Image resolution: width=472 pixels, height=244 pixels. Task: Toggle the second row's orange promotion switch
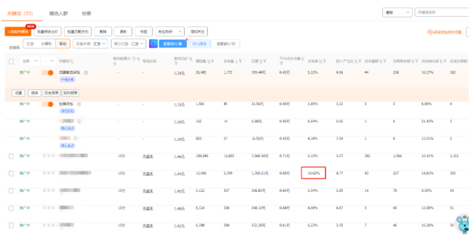pos(47,104)
